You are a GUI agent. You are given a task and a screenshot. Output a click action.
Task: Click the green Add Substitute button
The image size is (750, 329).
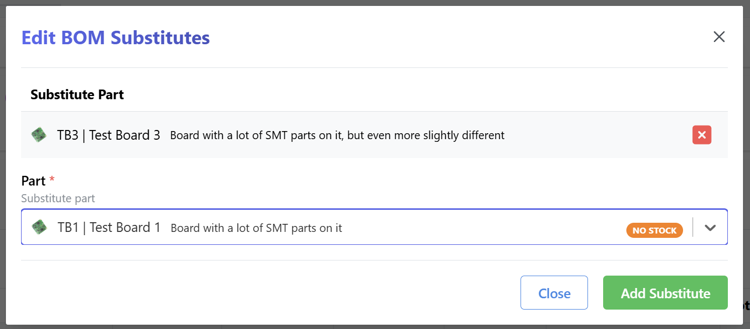[x=665, y=293]
